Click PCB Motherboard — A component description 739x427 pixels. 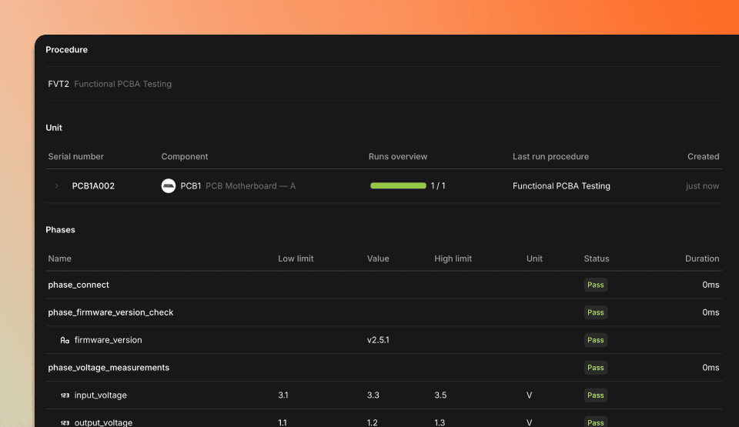click(x=251, y=185)
